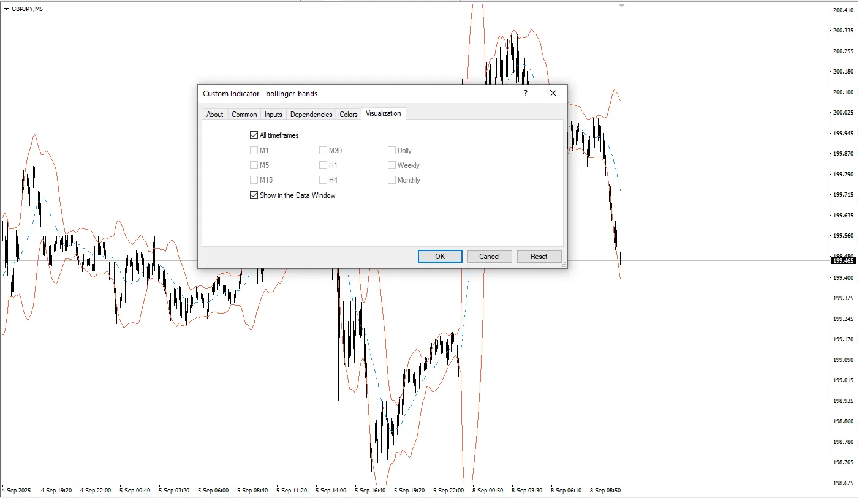This screenshot has width=859, height=498.
Task: Click the 5 Sep 16:40 time label
Action: (370, 491)
